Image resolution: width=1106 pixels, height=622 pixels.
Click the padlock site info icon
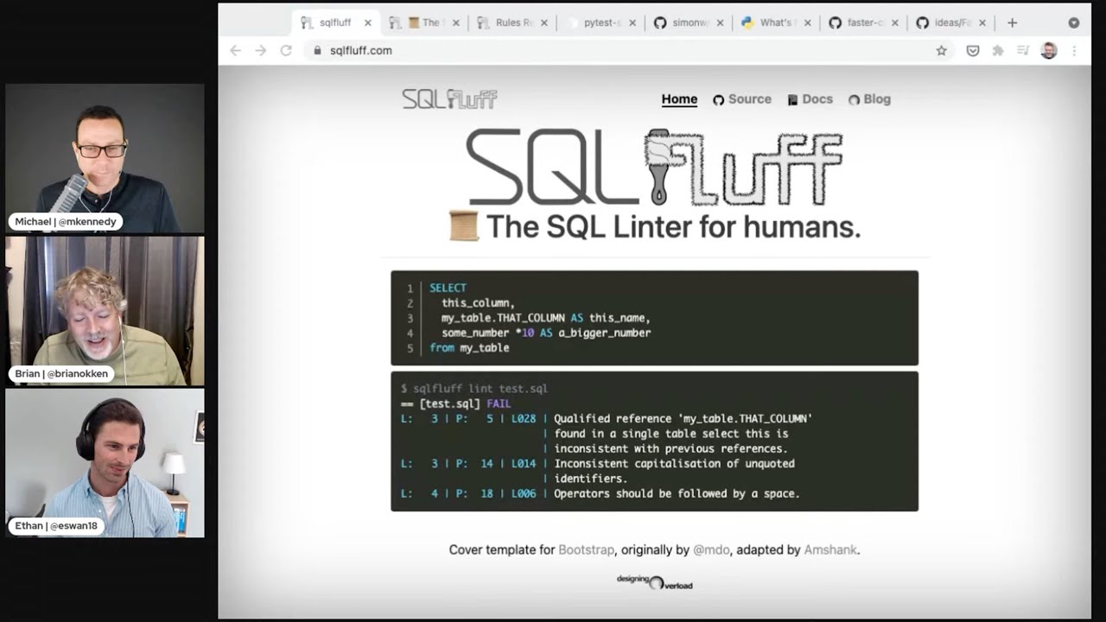tap(317, 50)
